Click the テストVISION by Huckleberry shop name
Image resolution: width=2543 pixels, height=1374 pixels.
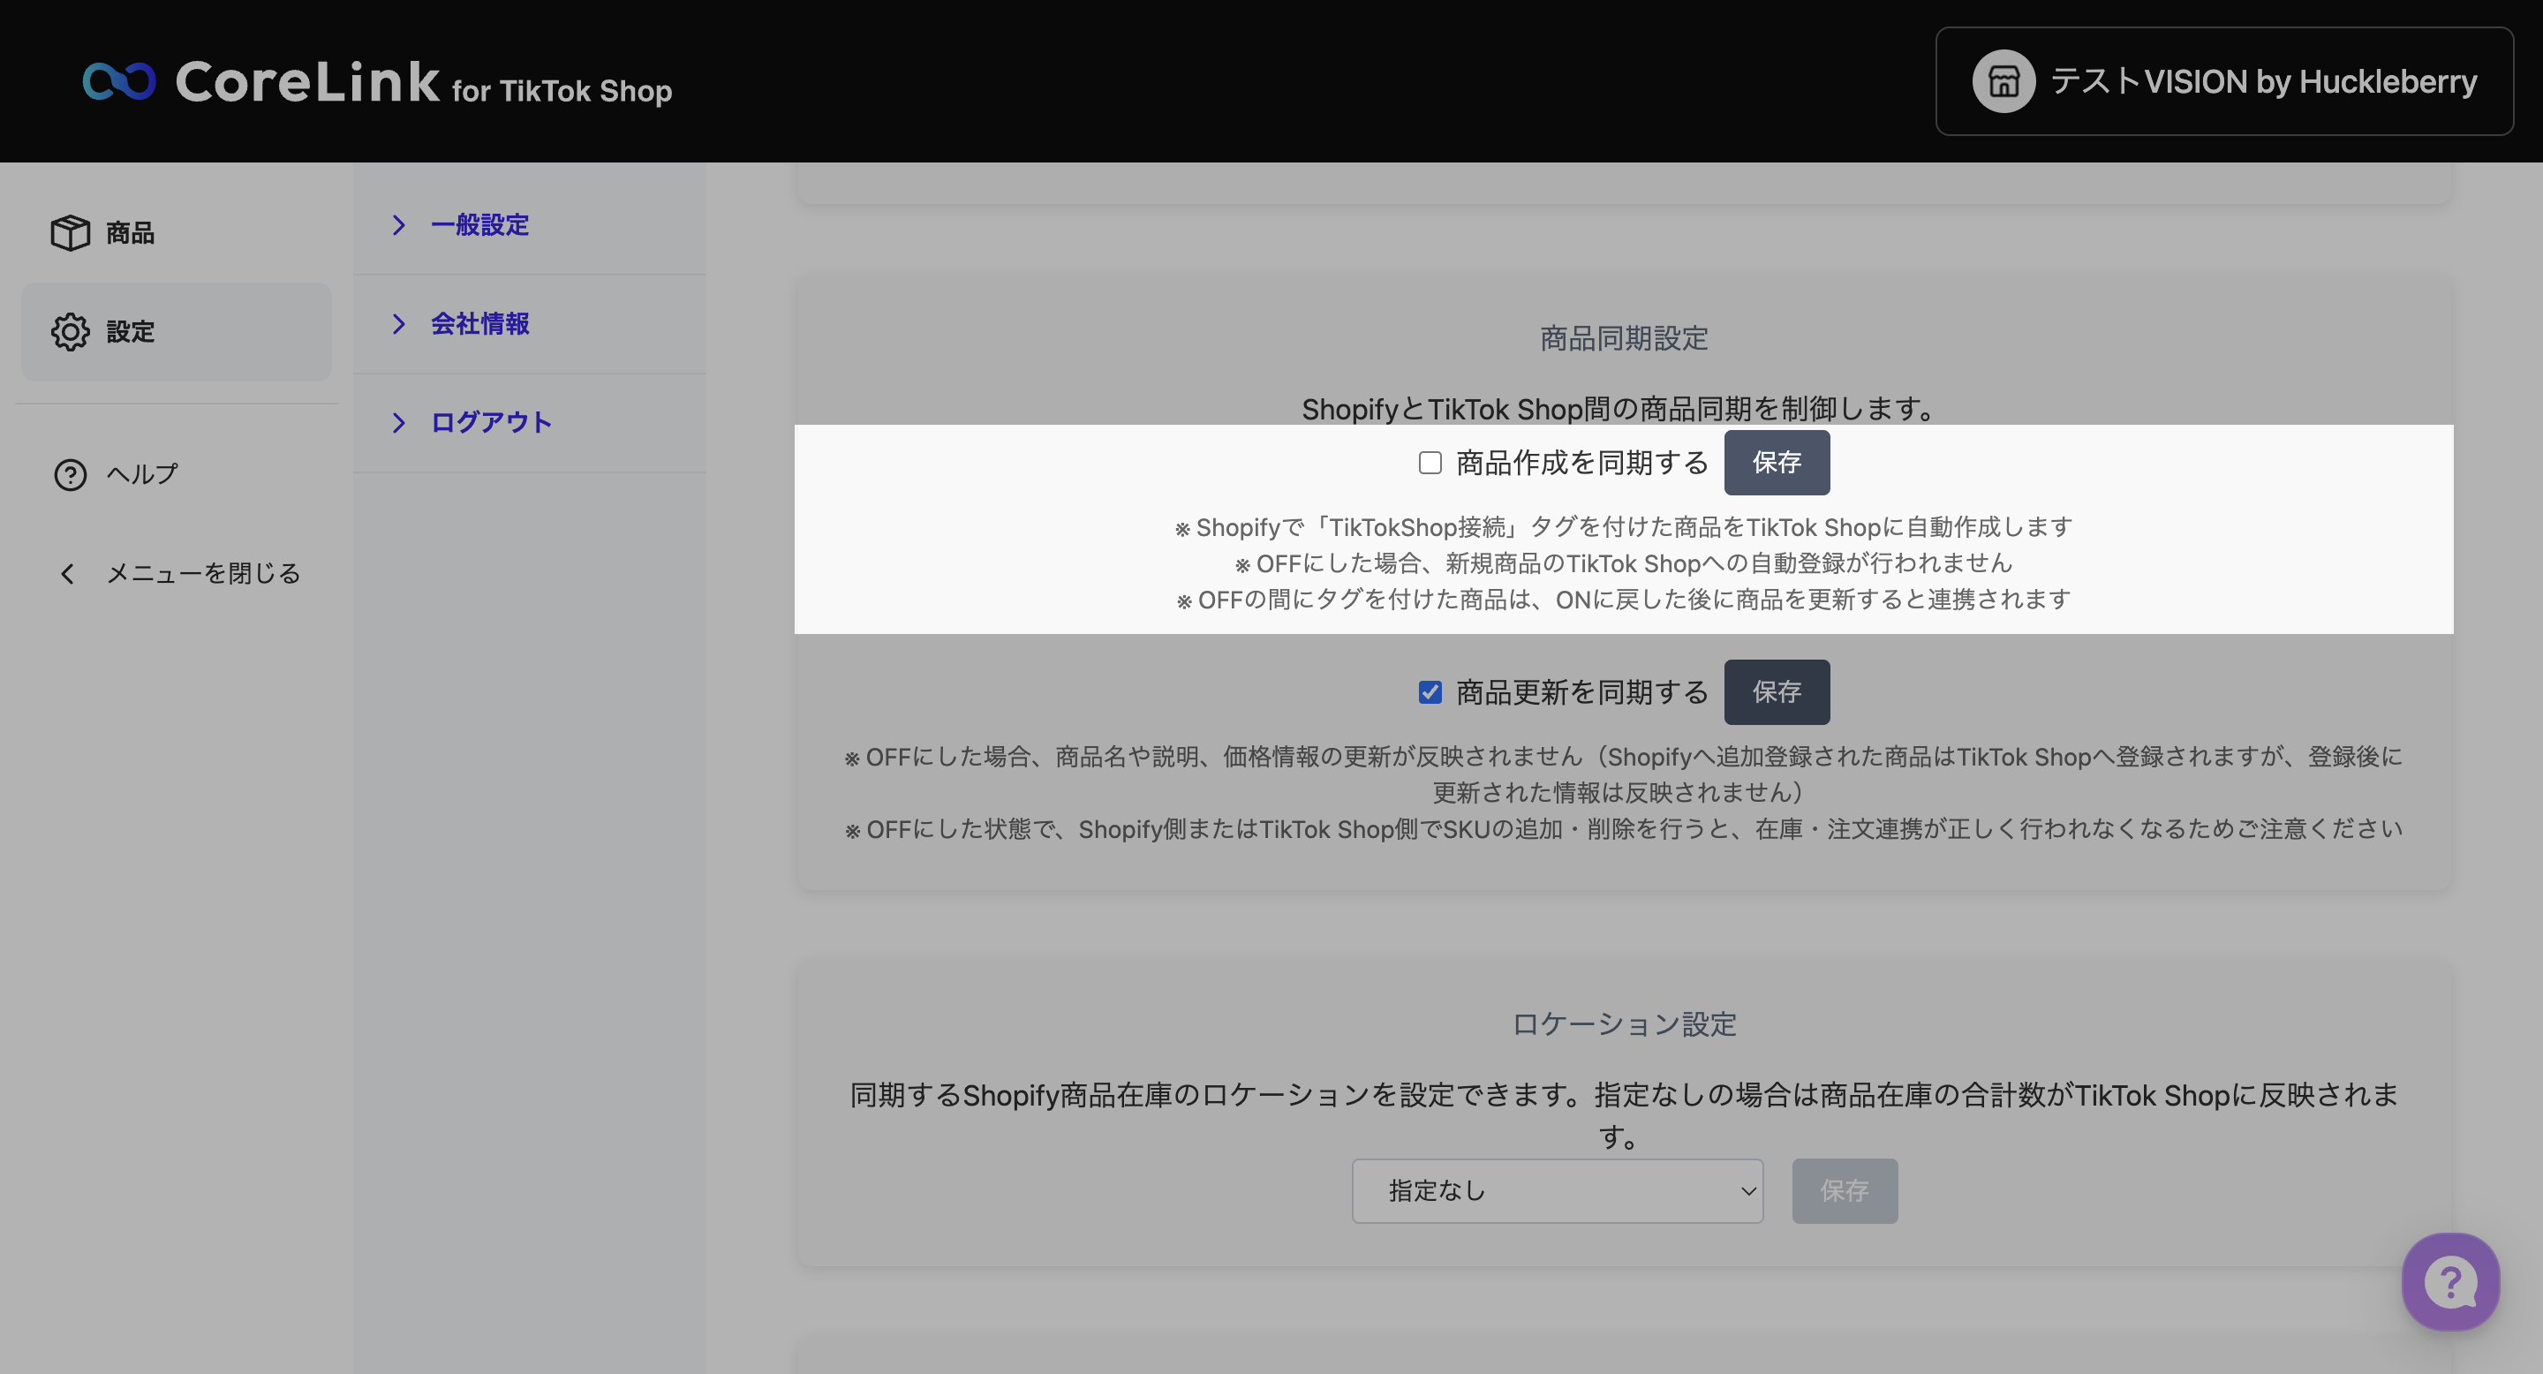(2264, 81)
